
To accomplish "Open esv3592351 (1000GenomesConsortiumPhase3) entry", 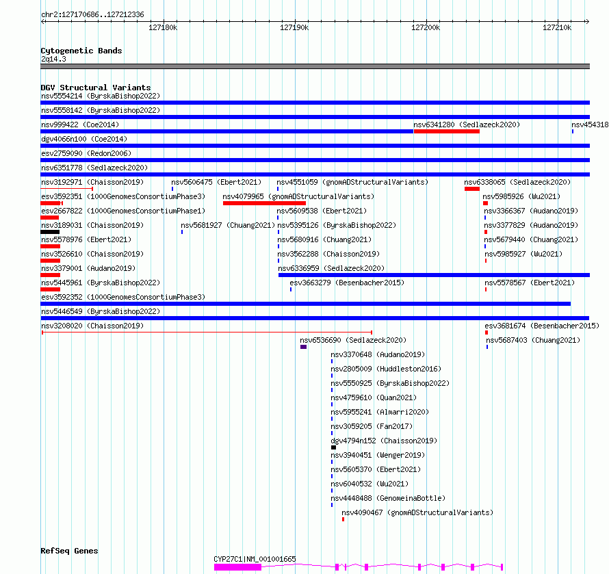I will pos(123,196).
